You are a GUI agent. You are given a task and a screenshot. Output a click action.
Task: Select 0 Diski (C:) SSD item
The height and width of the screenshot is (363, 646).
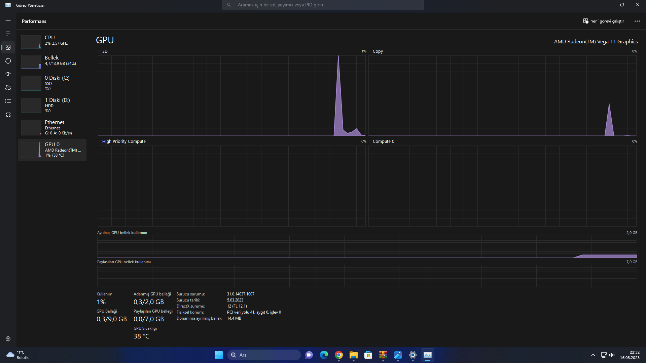pyautogui.click(x=52, y=83)
